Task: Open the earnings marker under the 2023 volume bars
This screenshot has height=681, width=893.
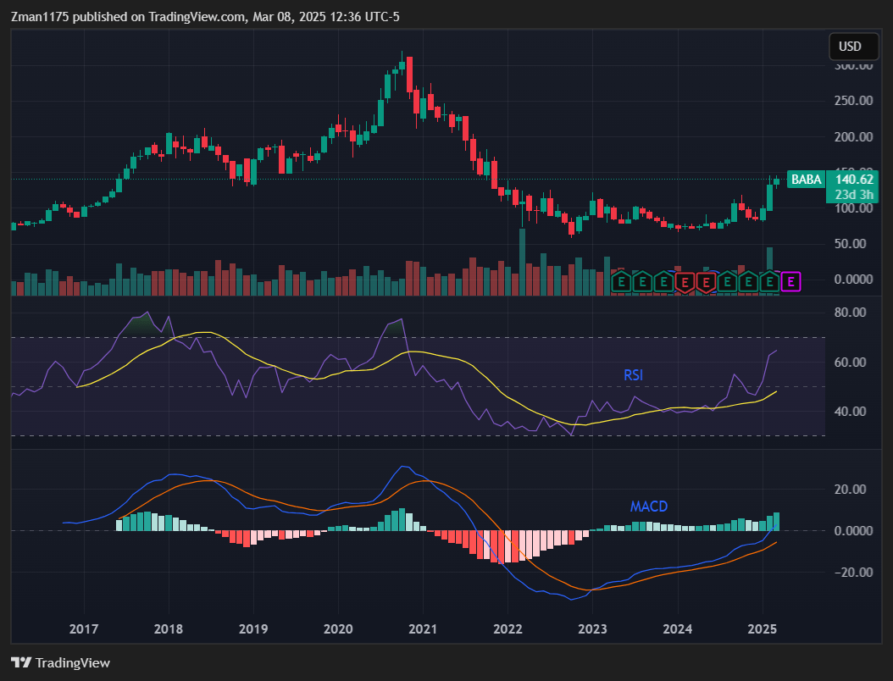Action: [621, 280]
